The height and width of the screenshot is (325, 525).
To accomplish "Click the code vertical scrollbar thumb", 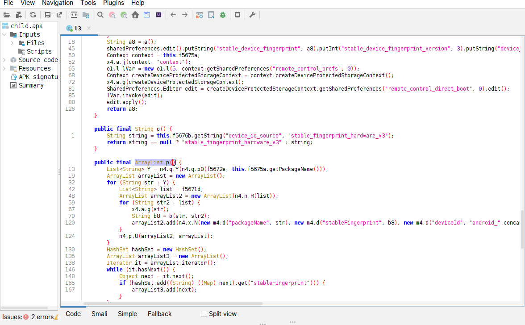I will [522, 229].
